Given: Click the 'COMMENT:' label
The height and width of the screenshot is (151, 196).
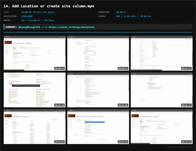Looking at the screenshot, I should pos(11,27).
